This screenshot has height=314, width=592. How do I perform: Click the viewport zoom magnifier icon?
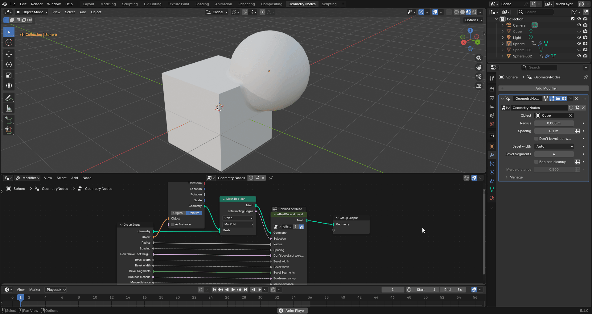click(x=479, y=58)
